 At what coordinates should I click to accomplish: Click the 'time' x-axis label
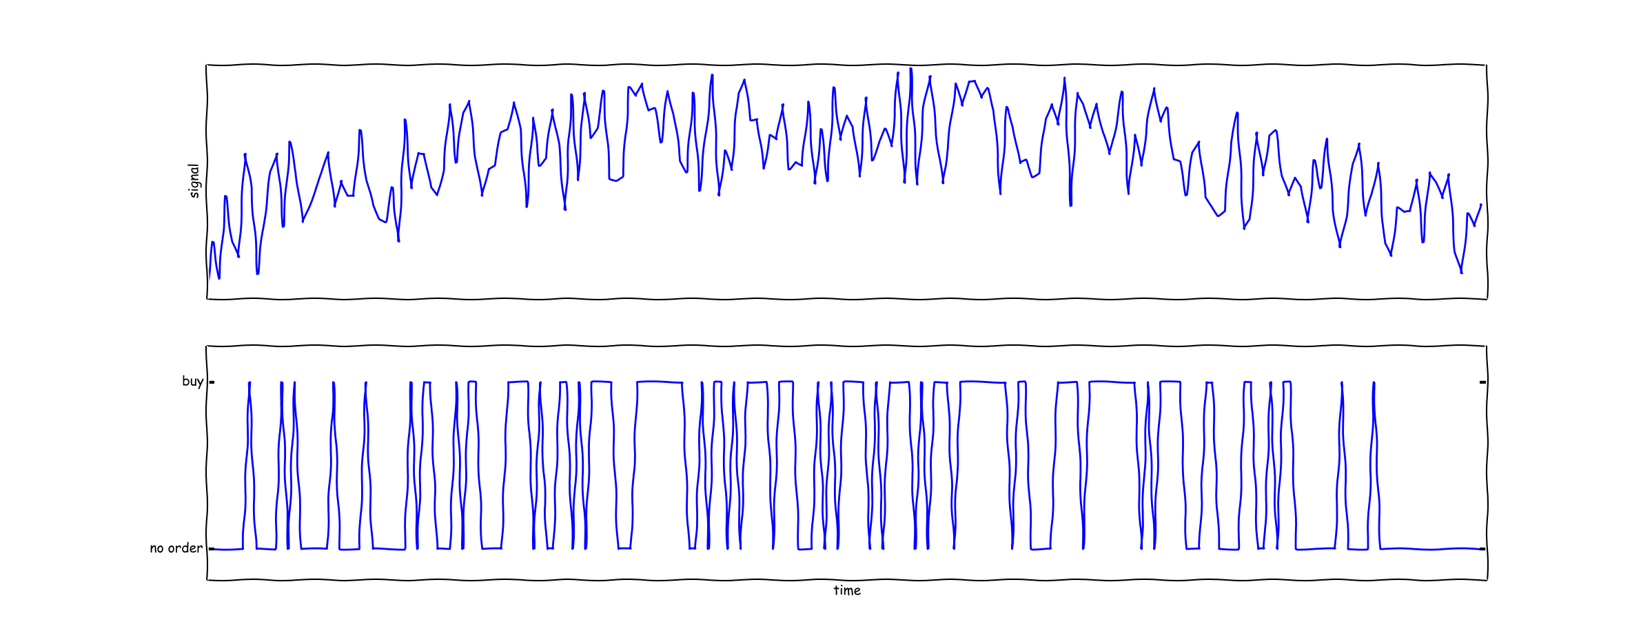(x=847, y=590)
